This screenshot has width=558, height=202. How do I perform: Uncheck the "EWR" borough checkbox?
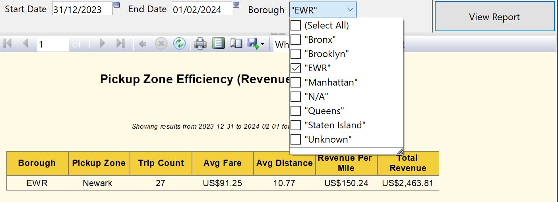[x=296, y=68]
